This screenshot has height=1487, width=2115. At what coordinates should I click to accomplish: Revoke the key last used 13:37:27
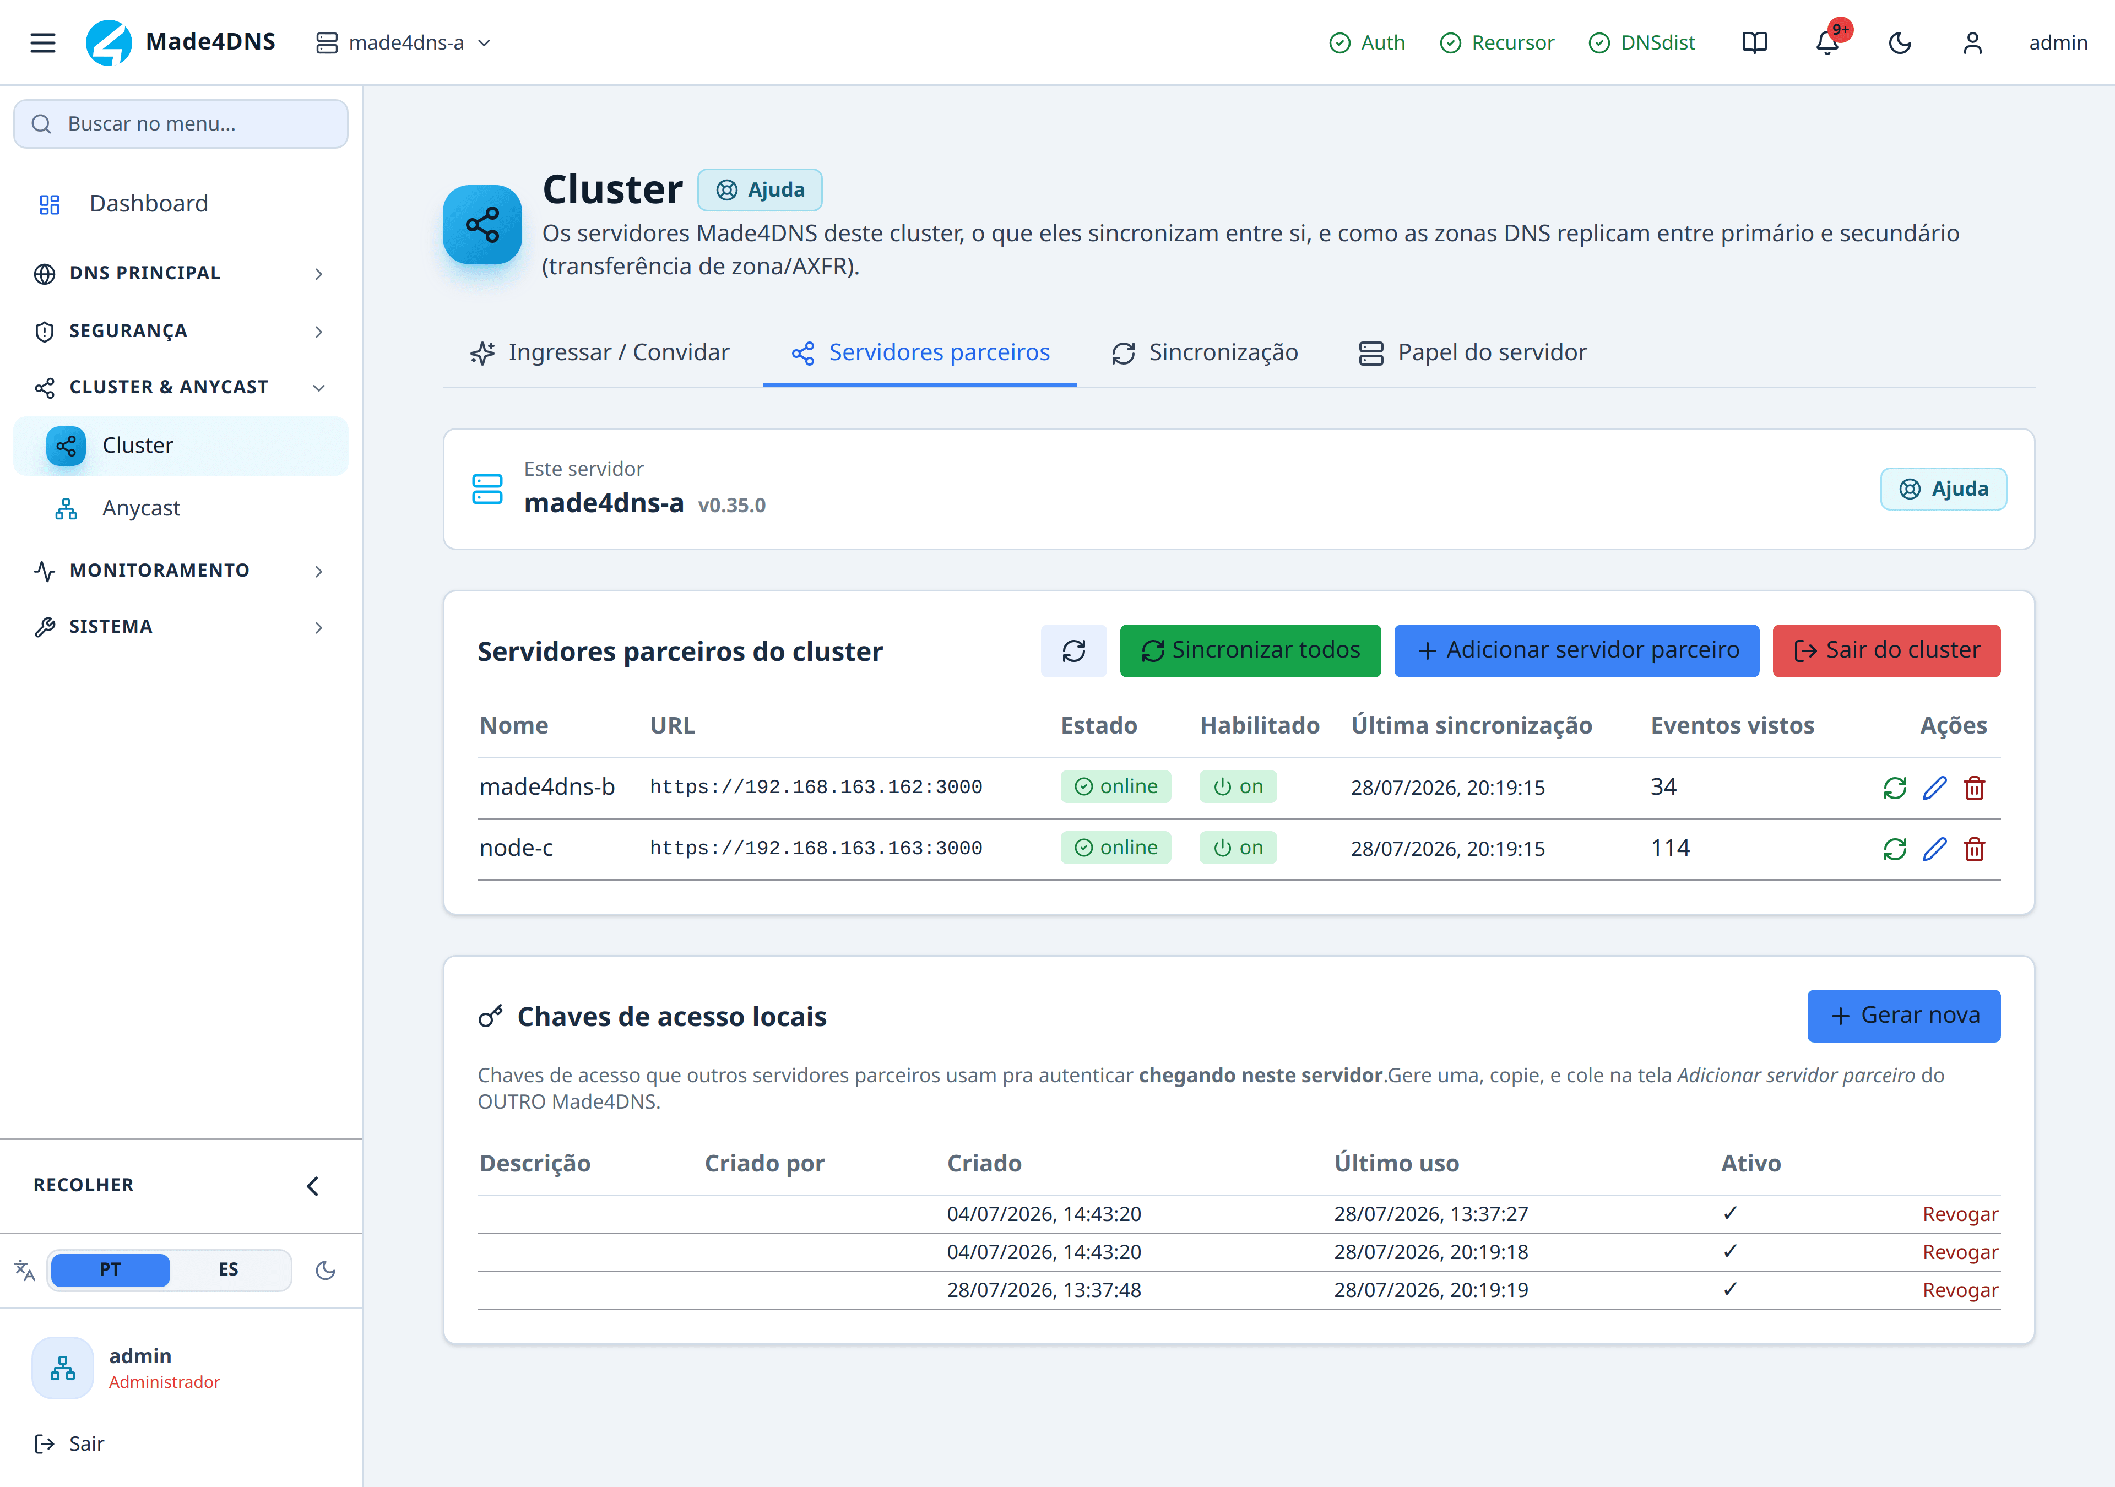tap(1960, 1214)
